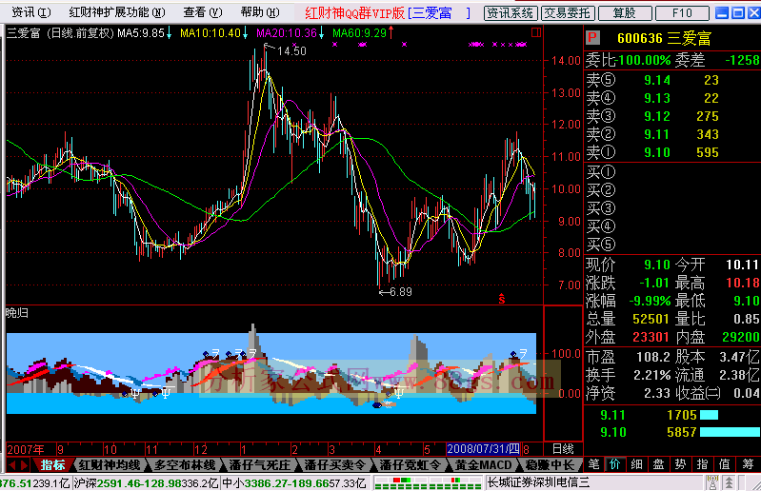The image size is (761, 491).
Task: Switch to 多空布林线 indicator tab
Action: [x=185, y=465]
